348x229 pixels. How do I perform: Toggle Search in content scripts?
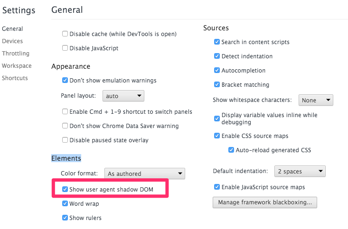[x=217, y=42]
